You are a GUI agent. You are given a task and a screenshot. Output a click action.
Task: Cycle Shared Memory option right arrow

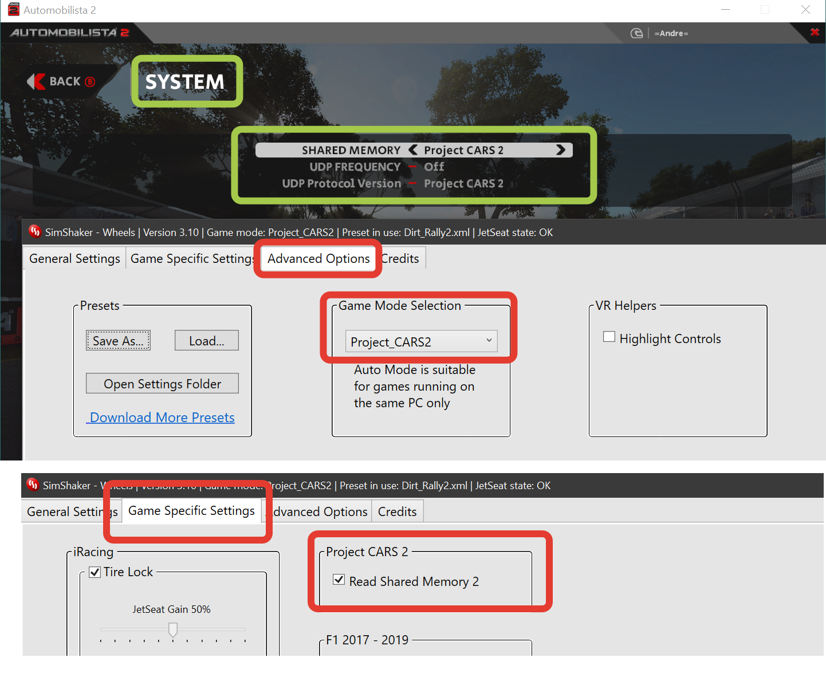point(561,149)
